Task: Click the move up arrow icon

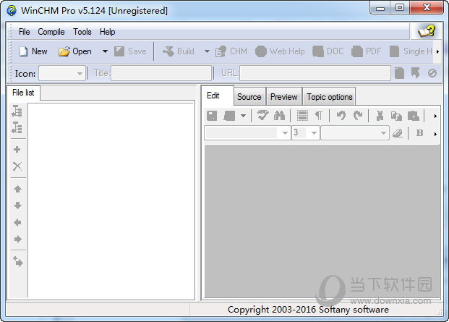Action: click(18, 189)
